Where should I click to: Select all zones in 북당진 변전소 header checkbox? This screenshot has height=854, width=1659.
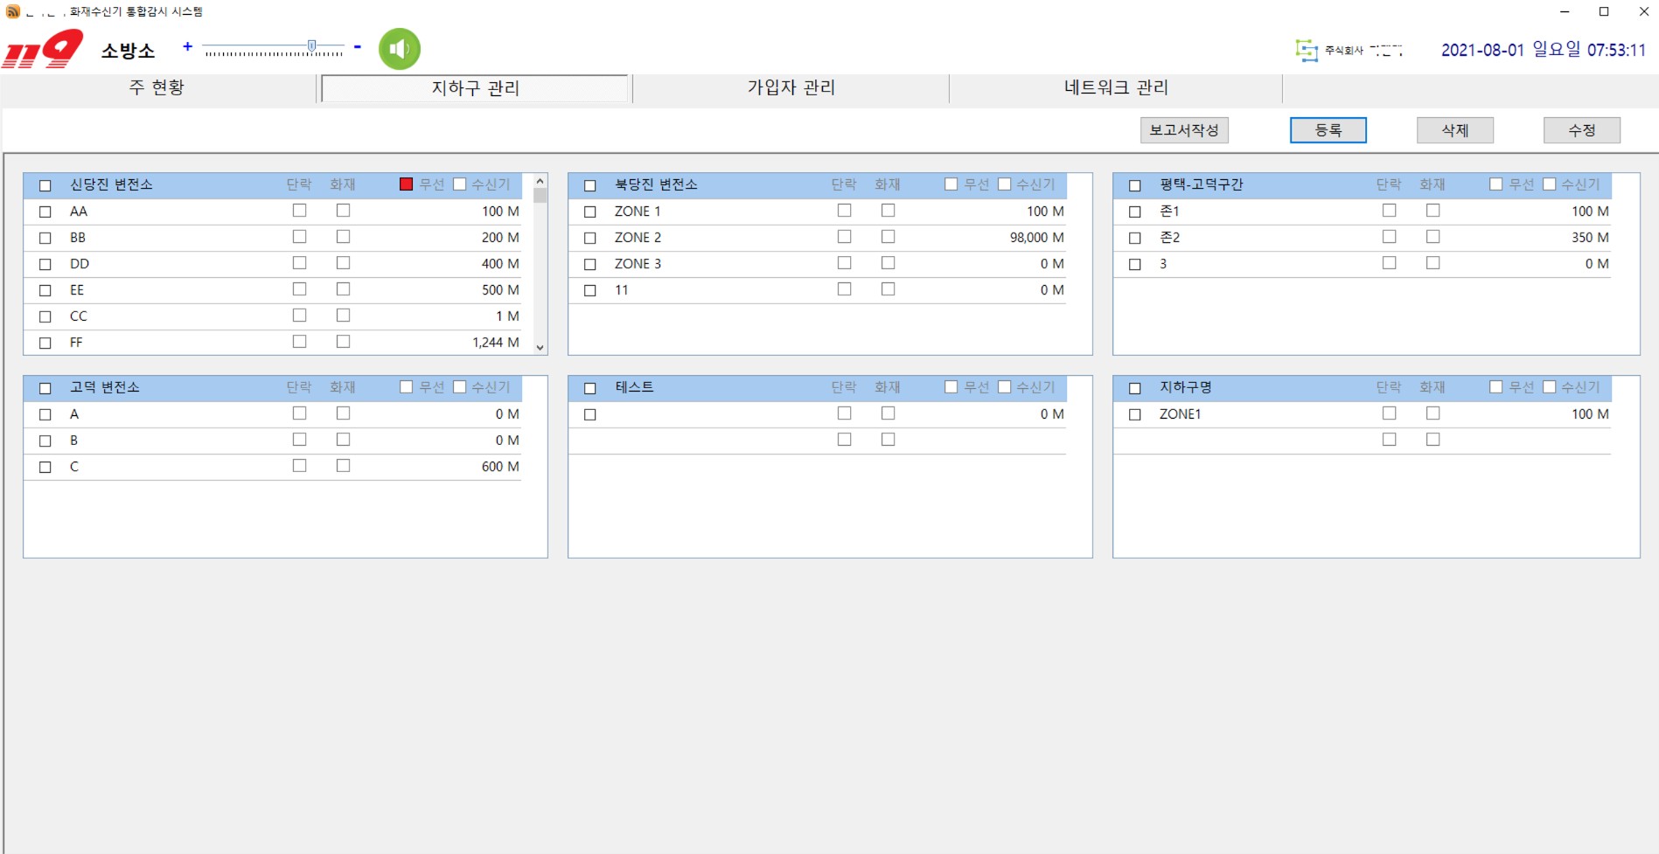click(x=590, y=185)
